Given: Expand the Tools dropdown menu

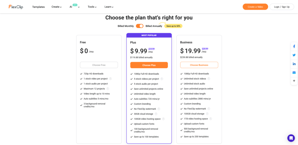Looking at the screenshot, I should (x=92, y=7).
